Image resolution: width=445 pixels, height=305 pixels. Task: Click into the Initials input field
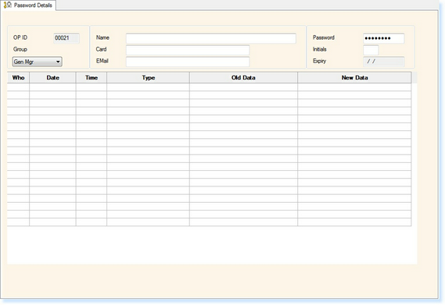click(371, 50)
